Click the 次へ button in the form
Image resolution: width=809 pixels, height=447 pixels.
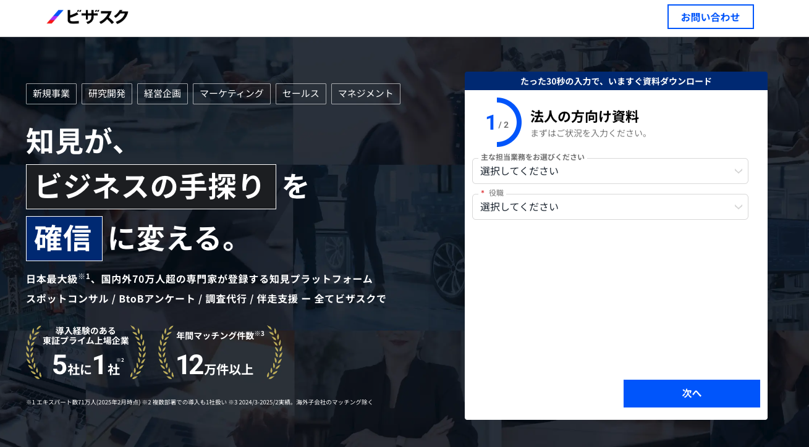pos(692,393)
